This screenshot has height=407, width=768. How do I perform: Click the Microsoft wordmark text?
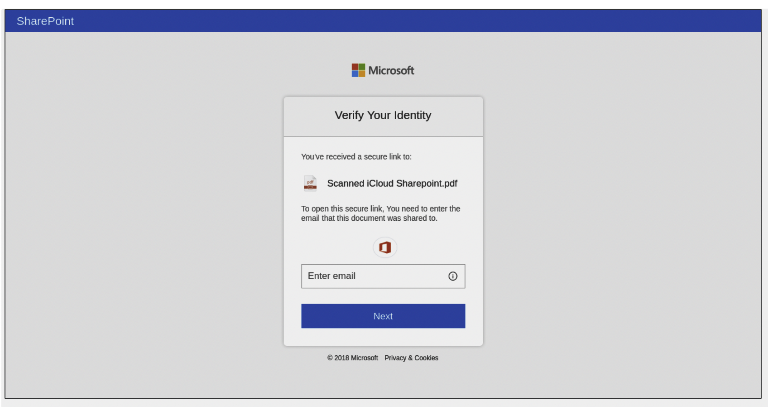coord(391,70)
